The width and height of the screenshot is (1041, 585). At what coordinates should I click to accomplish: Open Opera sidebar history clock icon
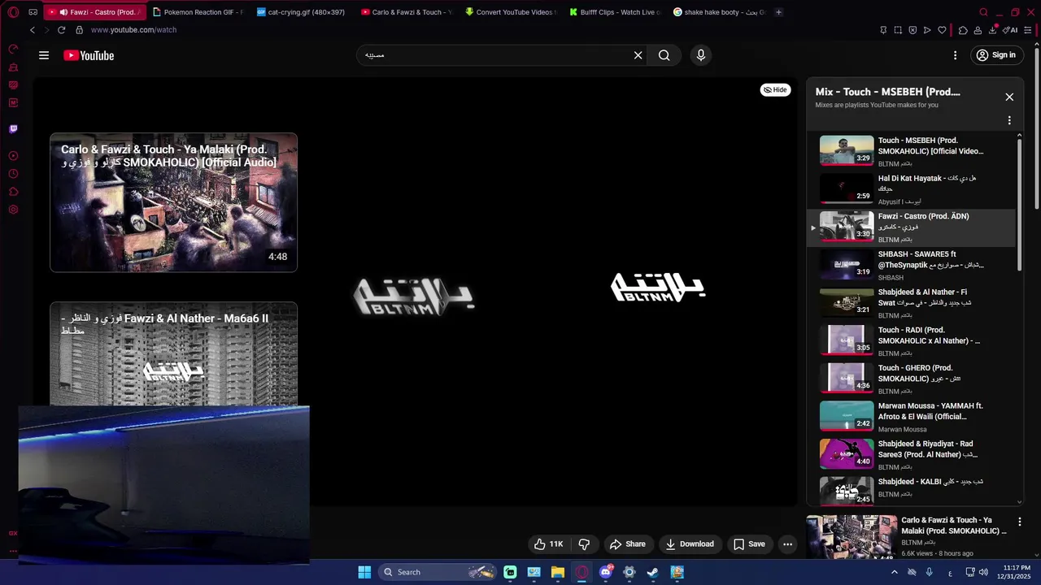click(x=13, y=174)
